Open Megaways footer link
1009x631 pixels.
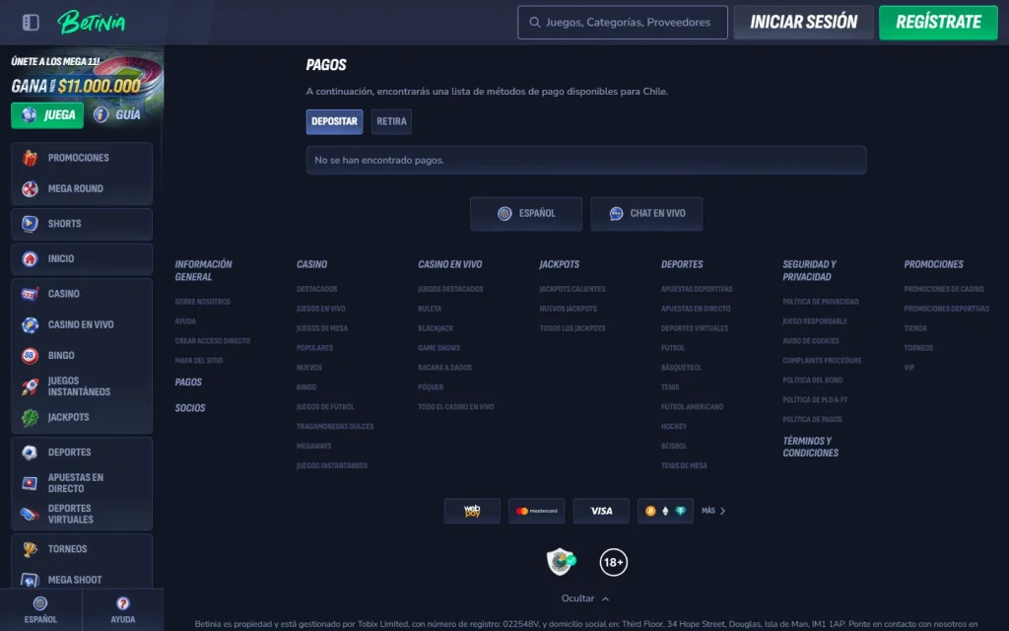click(x=313, y=447)
